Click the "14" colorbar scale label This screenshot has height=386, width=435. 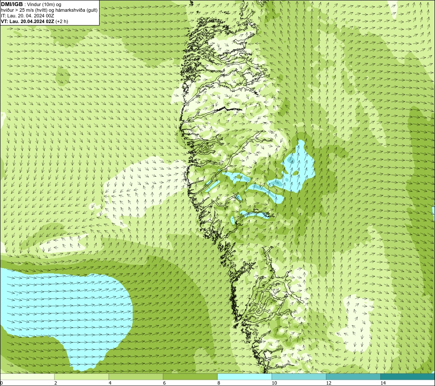click(383, 383)
